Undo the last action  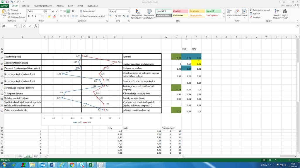click(12, 2)
